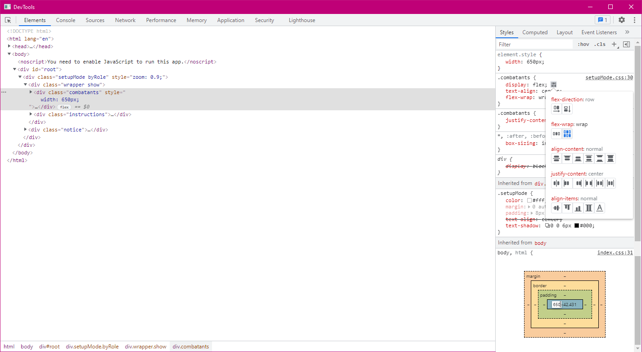Viewport: 642px width, 352px height.
Task: Open color picker for #fff swatch
Action: pos(529,201)
